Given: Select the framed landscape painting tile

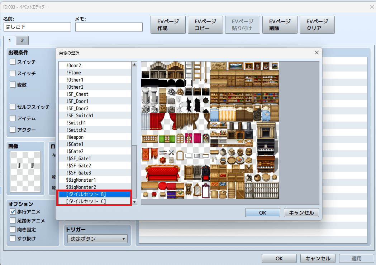Looking at the screenshot, I should coord(236,65).
